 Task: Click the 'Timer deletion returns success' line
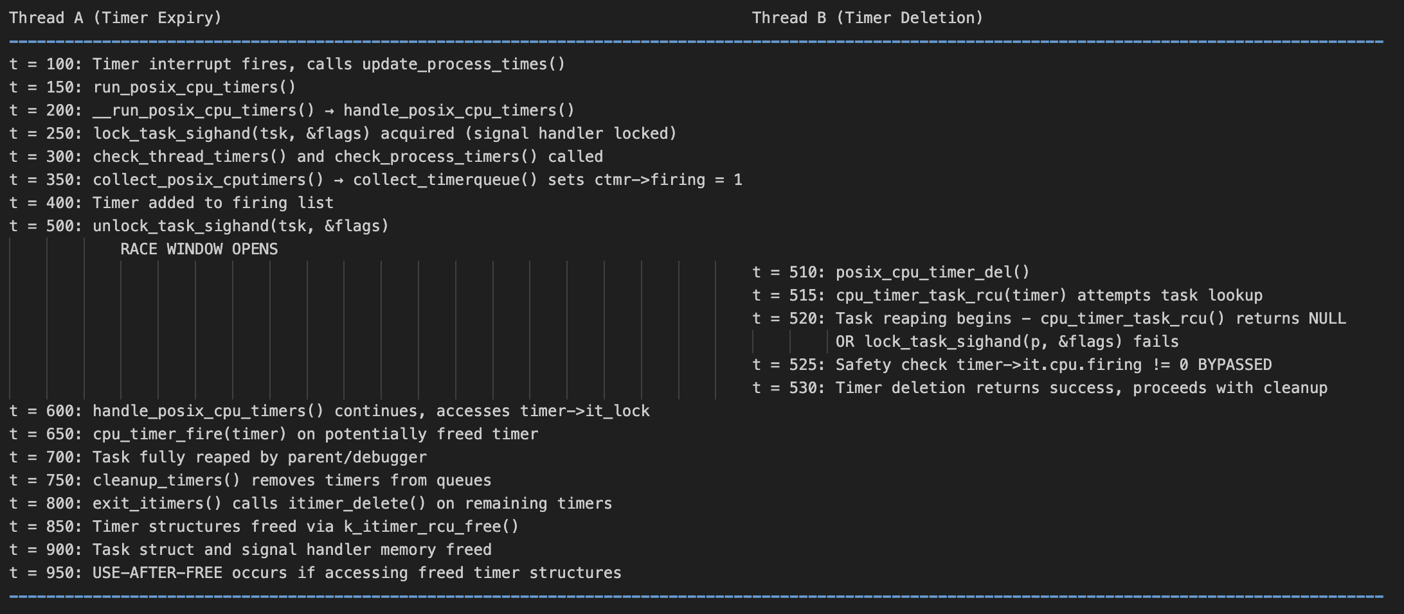1040,388
